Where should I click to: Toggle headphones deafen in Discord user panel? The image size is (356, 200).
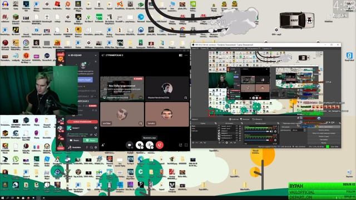click(x=91, y=147)
